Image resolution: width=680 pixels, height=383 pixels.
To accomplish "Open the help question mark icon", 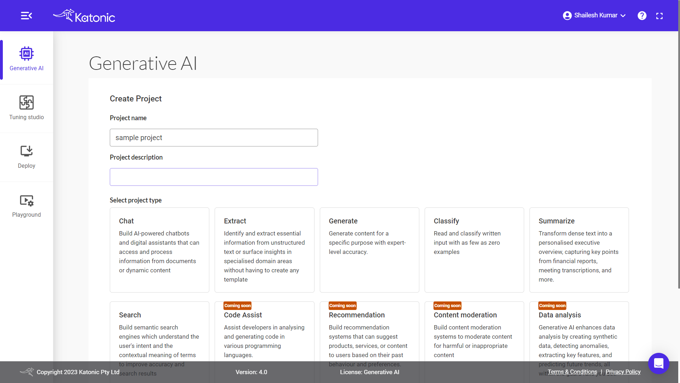I will [x=642, y=16].
